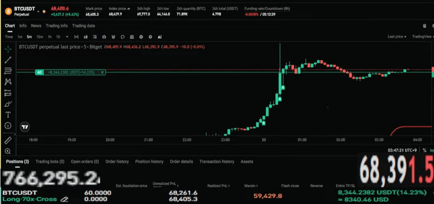
Task: Click the second round icon before AI
Action: point(150,37)
